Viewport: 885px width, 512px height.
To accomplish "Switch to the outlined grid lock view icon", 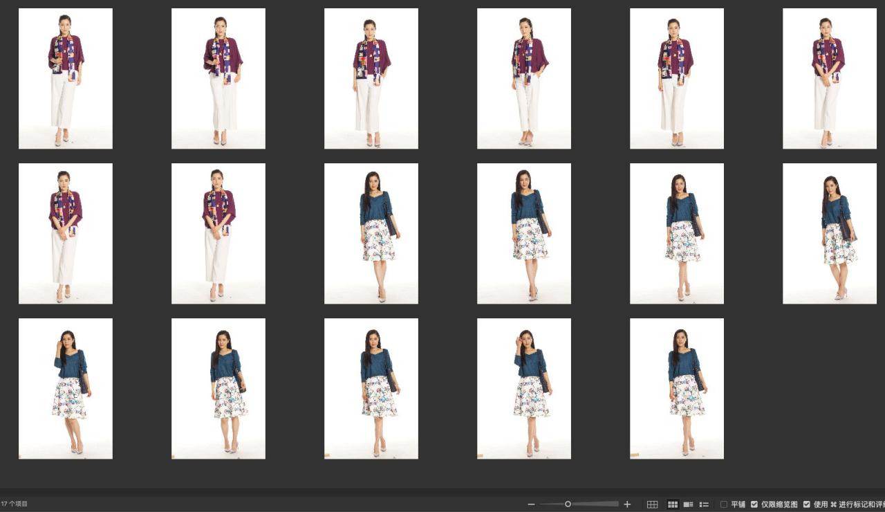I will coord(652,504).
